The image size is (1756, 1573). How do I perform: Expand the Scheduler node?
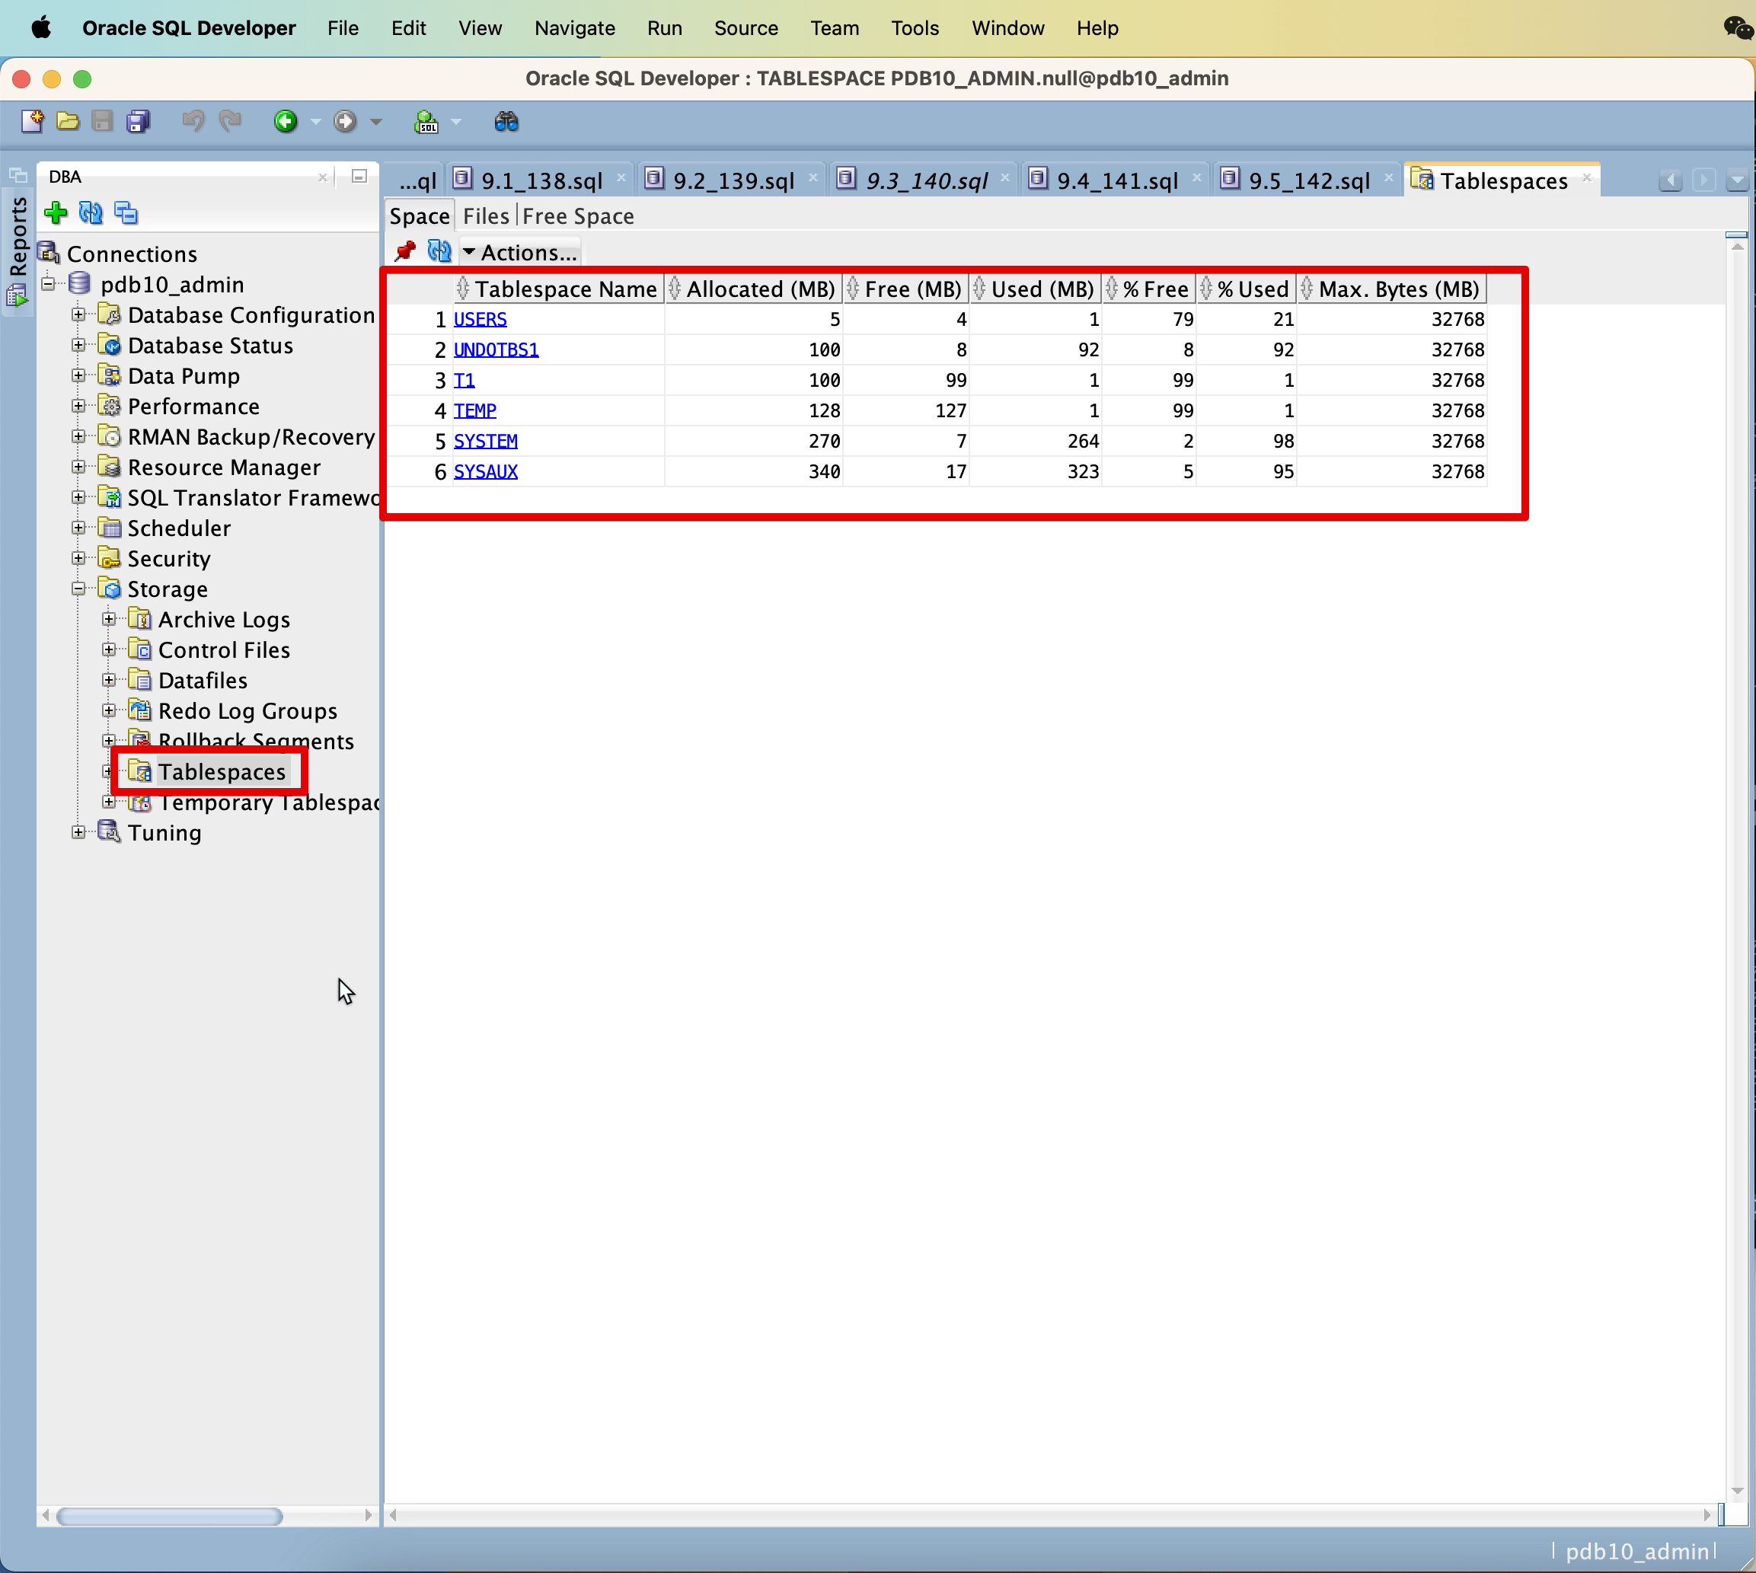(78, 527)
